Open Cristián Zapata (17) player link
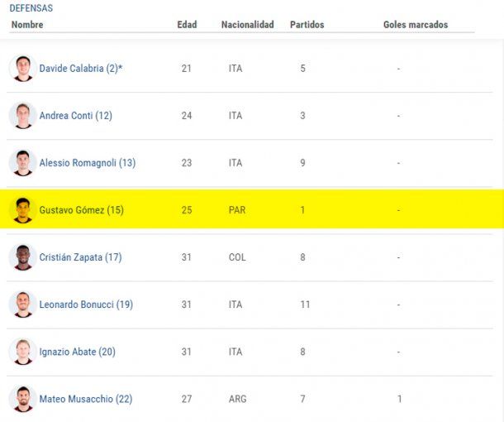The height and width of the screenshot is (422, 504). pos(80,257)
